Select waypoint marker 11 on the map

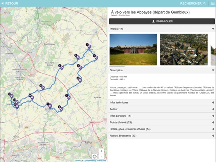(x=17, y=102)
